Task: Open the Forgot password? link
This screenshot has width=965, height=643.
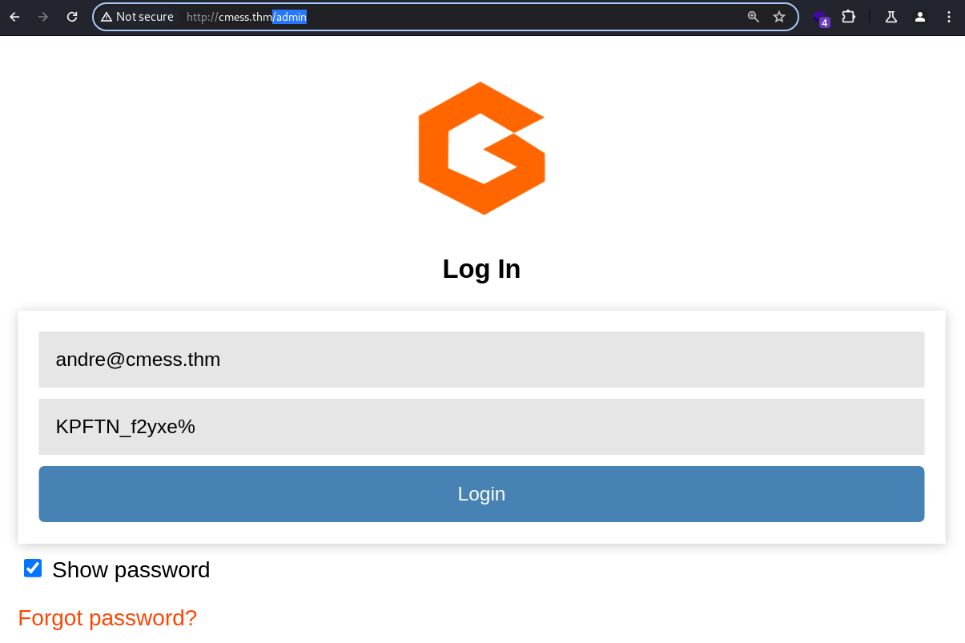Action: [107, 618]
